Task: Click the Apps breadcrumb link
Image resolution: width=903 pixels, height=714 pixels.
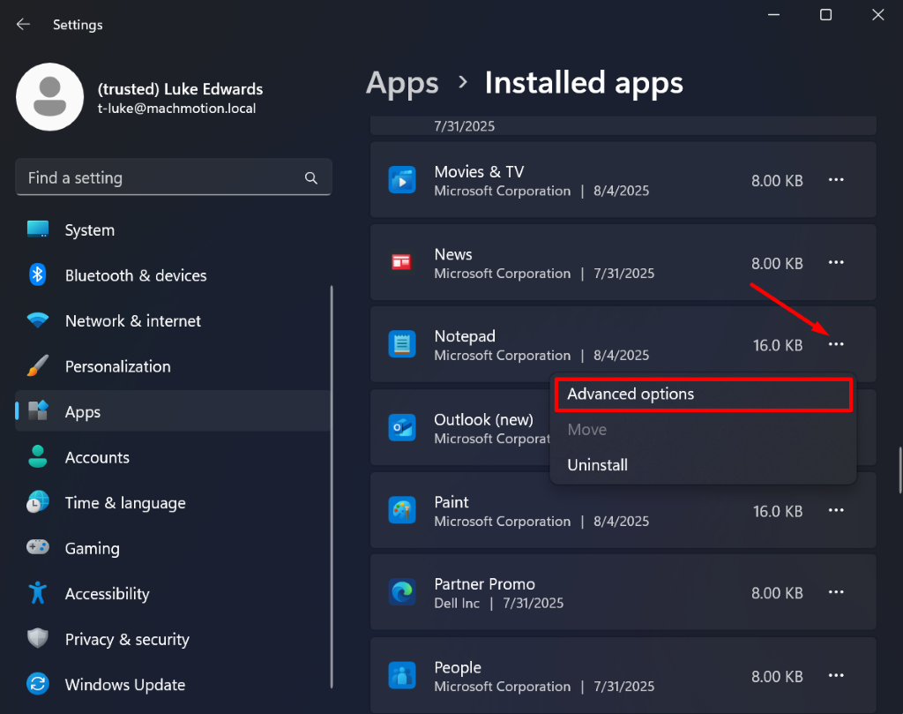Action: click(x=402, y=82)
